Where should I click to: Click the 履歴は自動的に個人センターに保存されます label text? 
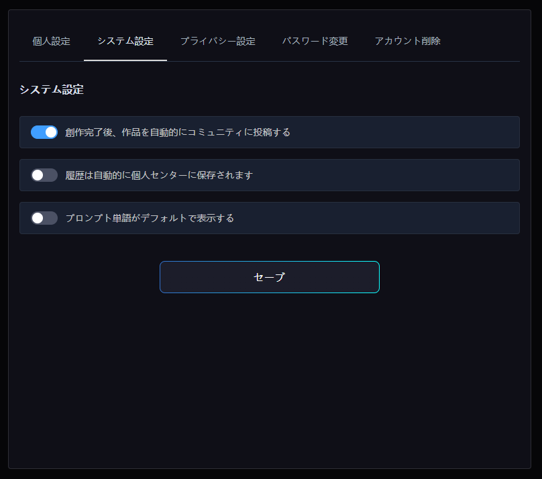[x=159, y=175]
